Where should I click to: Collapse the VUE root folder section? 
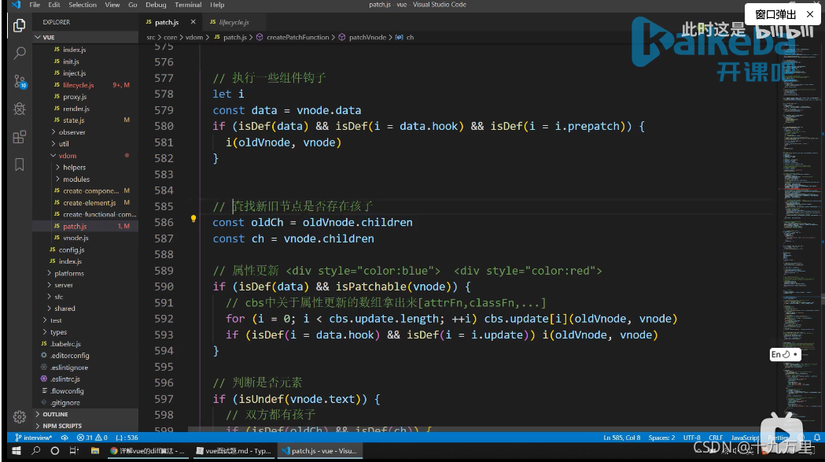point(85,38)
